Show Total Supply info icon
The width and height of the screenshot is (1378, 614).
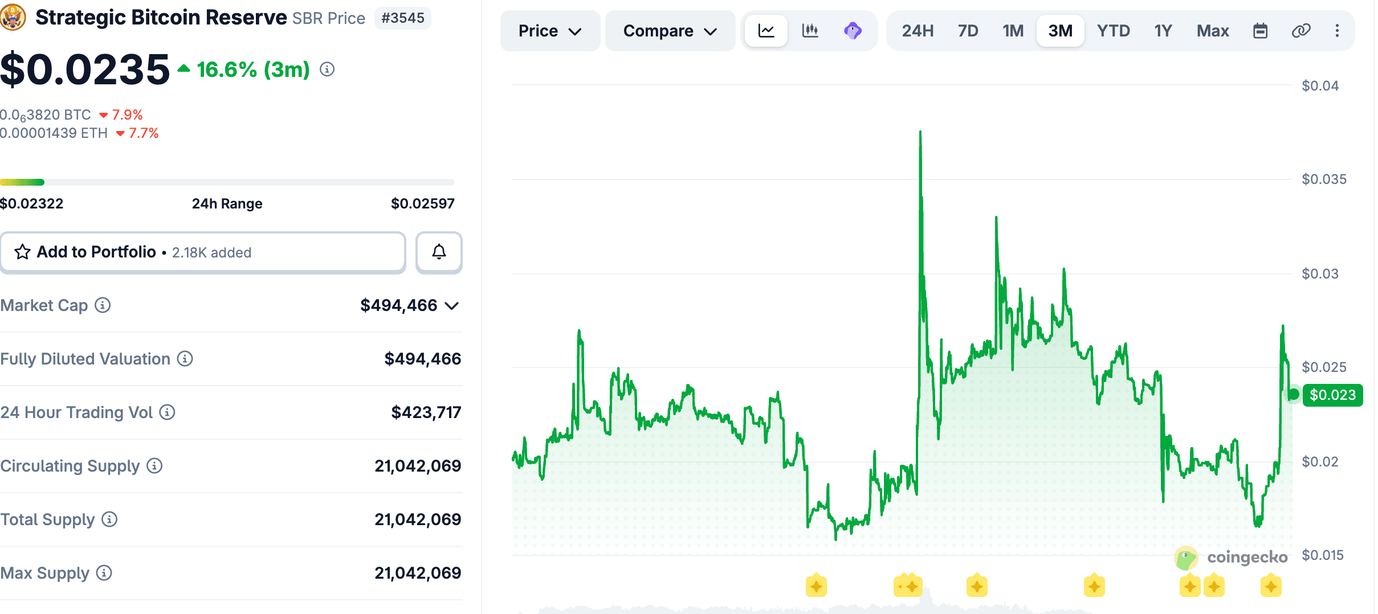pyautogui.click(x=109, y=519)
